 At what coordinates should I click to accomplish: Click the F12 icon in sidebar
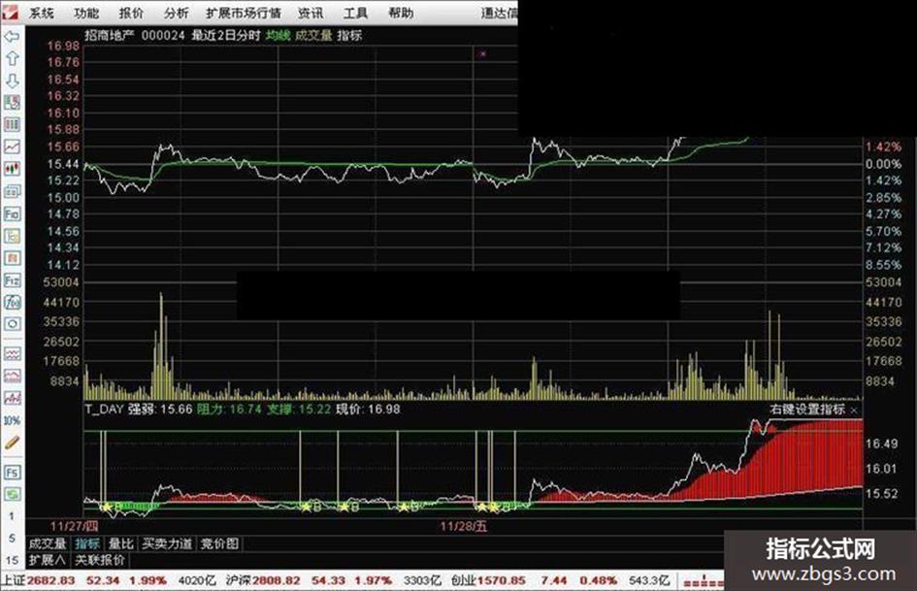12,280
